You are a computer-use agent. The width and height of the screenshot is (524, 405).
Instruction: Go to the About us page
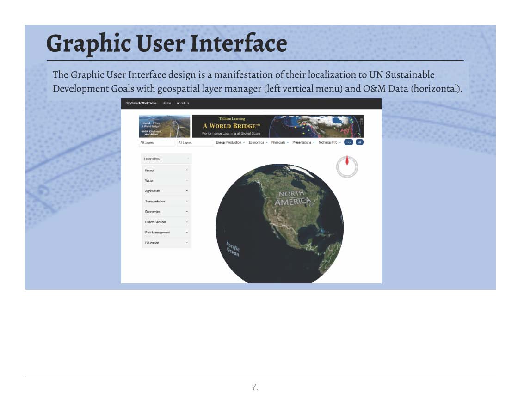pyautogui.click(x=183, y=103)
